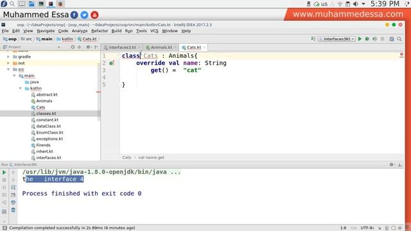Open Fedora activities menu icon

(x=4, y=4)
